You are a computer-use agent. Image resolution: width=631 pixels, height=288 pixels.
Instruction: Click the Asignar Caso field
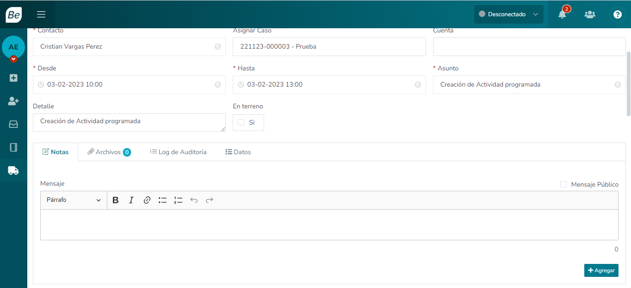coord(329,47)
